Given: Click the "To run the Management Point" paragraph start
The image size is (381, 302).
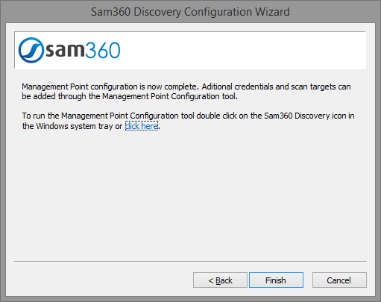Looking at the screenshot, I should point(75,116).
